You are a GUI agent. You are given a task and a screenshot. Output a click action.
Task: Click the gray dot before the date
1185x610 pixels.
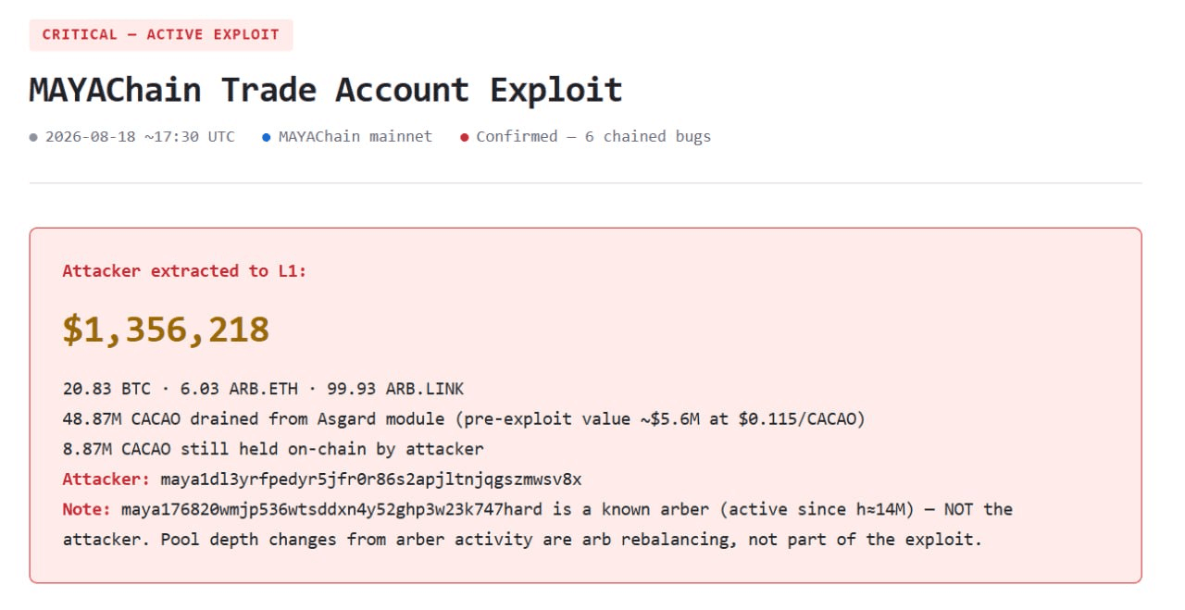point(34,137)
